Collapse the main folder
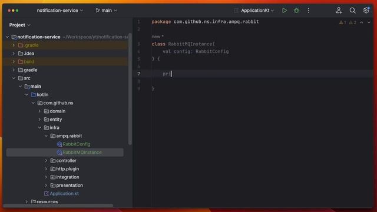 (20, 87)
